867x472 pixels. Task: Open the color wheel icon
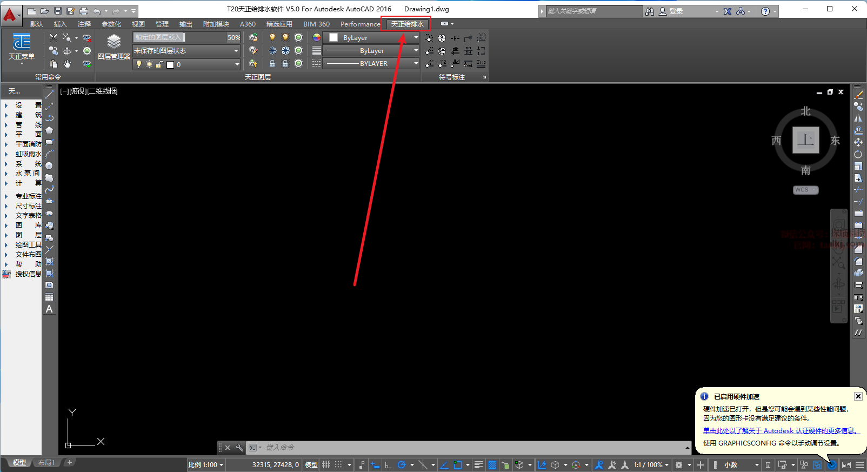(x=317, y=37)
